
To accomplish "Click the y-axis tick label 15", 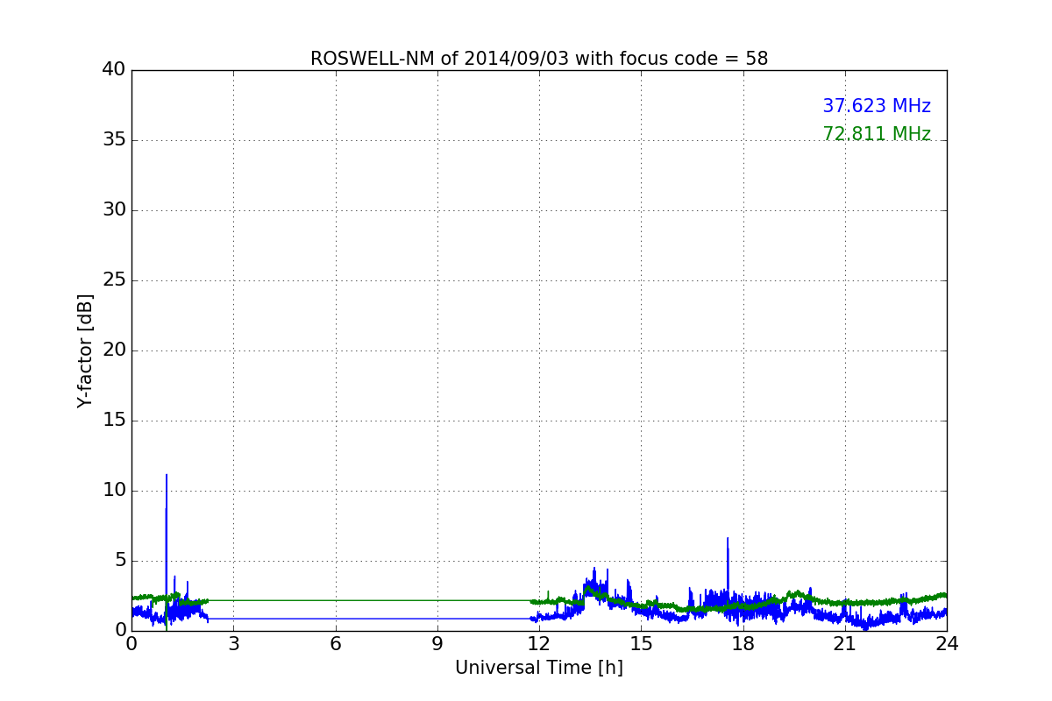I will (113, 421).
